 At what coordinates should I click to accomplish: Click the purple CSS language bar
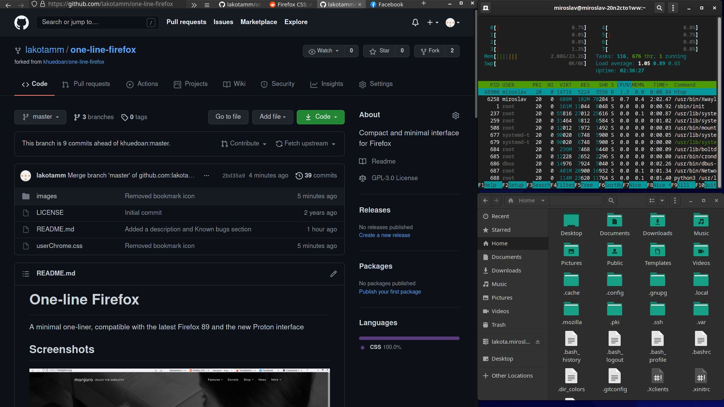(409, 338)
